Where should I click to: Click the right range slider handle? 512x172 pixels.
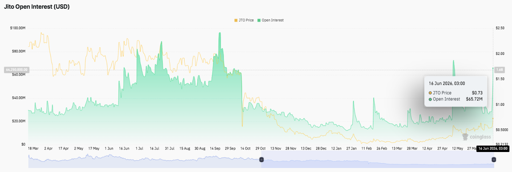click(493, 160)
